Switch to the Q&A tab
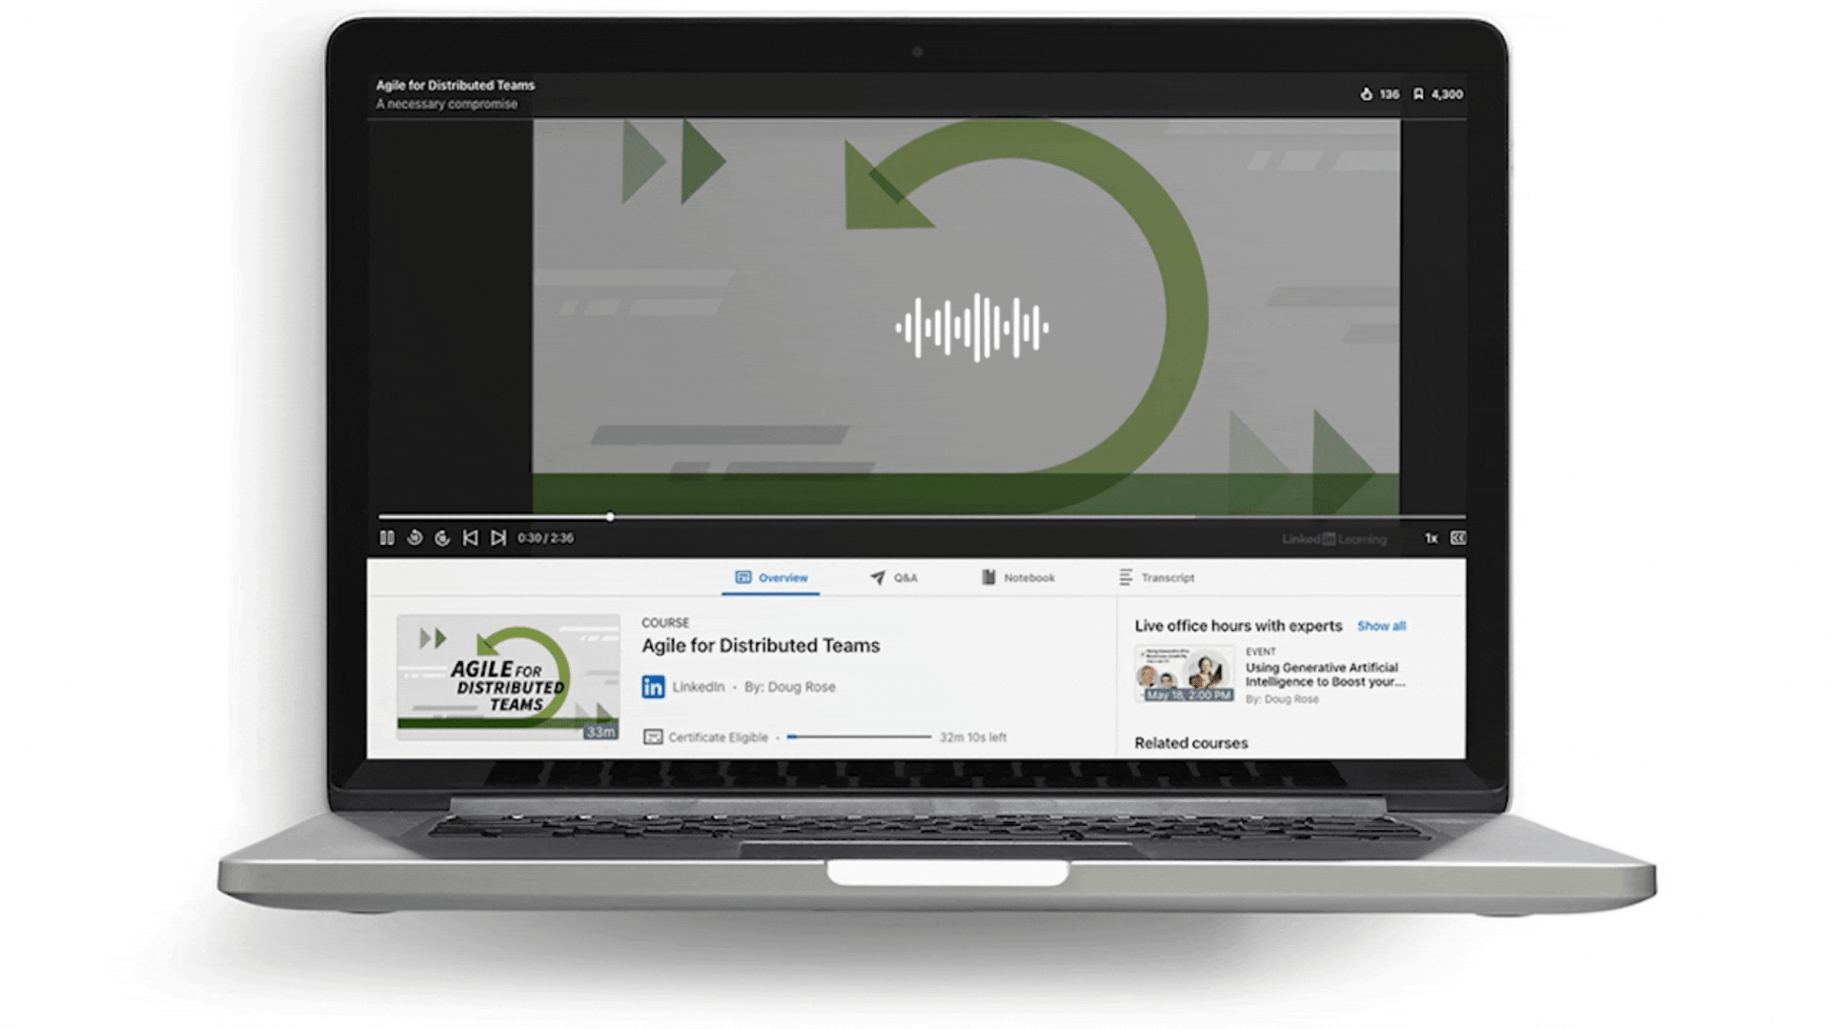 pos(893,577)
